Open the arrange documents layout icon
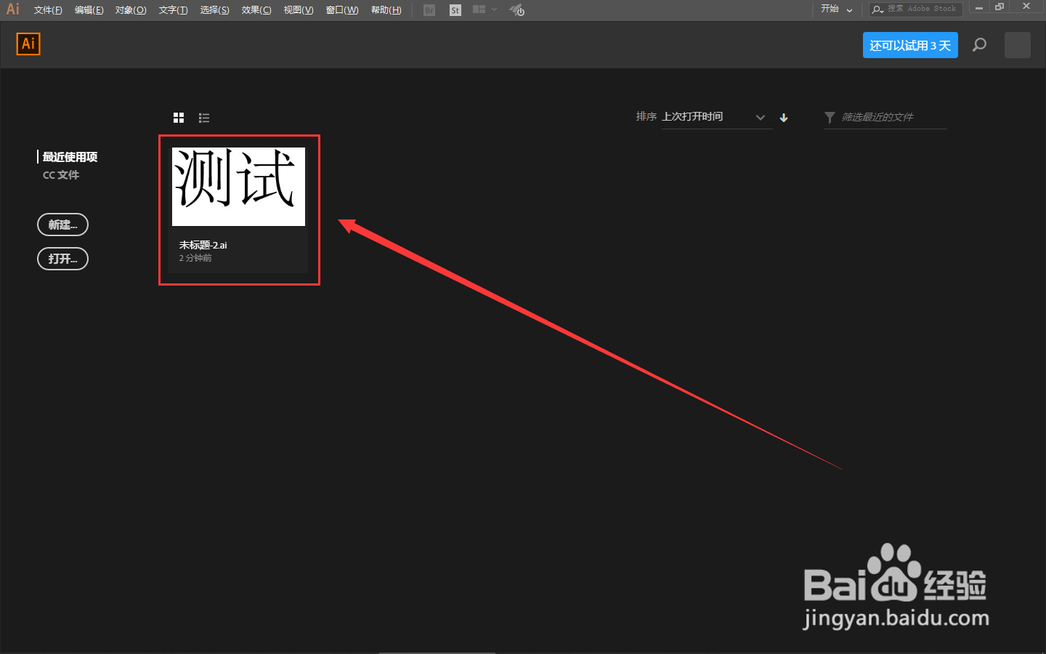1046x654 pixels. pos(485,10)
